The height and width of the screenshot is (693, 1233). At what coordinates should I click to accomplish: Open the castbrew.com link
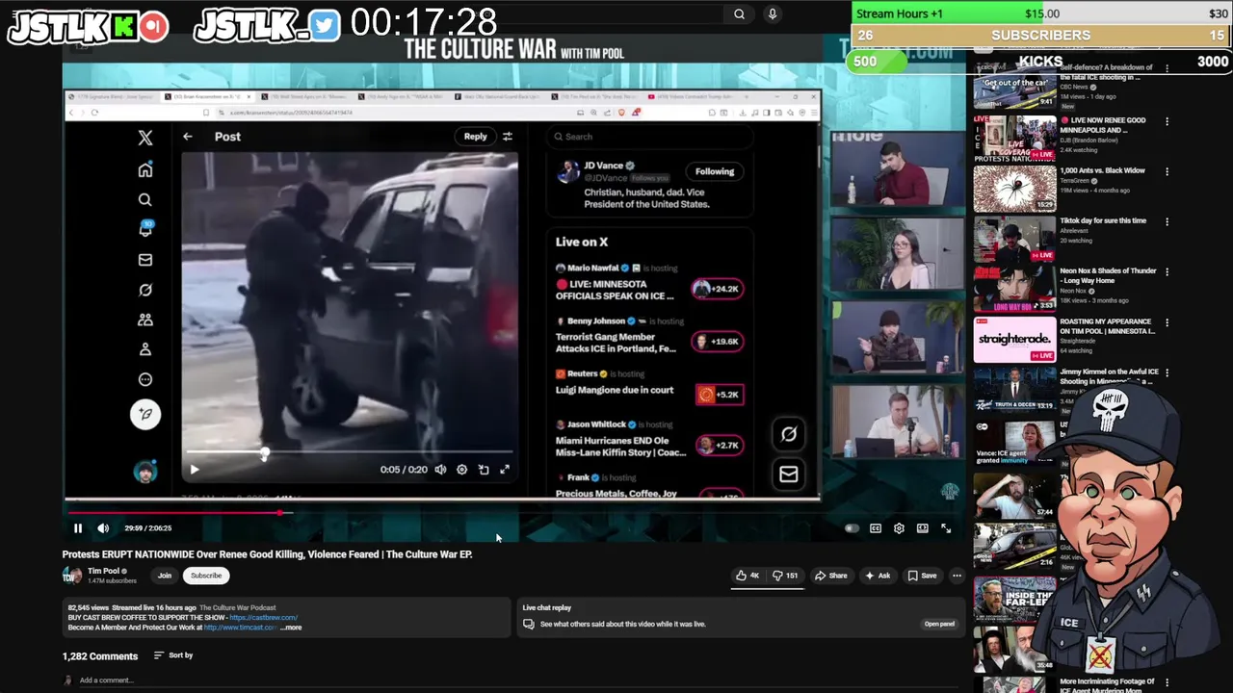[263, 618]
